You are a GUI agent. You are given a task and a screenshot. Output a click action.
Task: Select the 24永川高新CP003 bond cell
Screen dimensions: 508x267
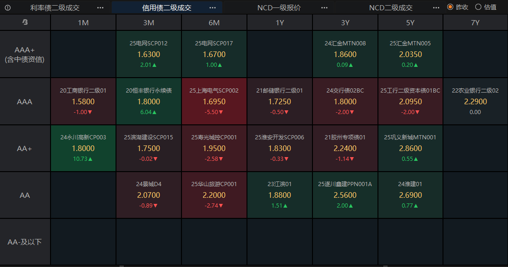point(83,148)
